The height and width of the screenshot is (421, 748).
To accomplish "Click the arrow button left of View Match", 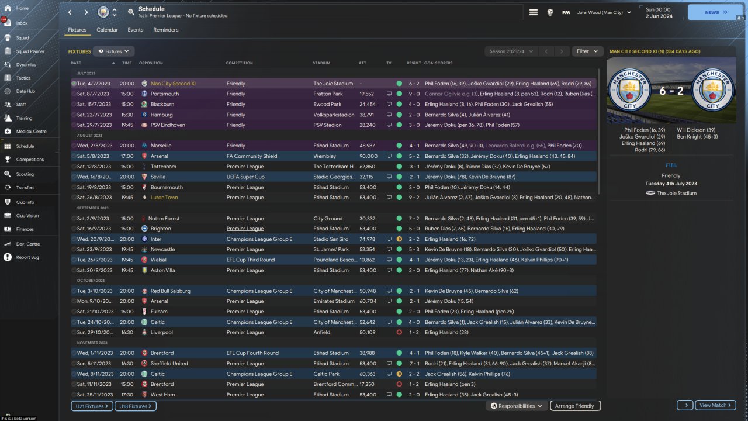I will tap(685, 405).
